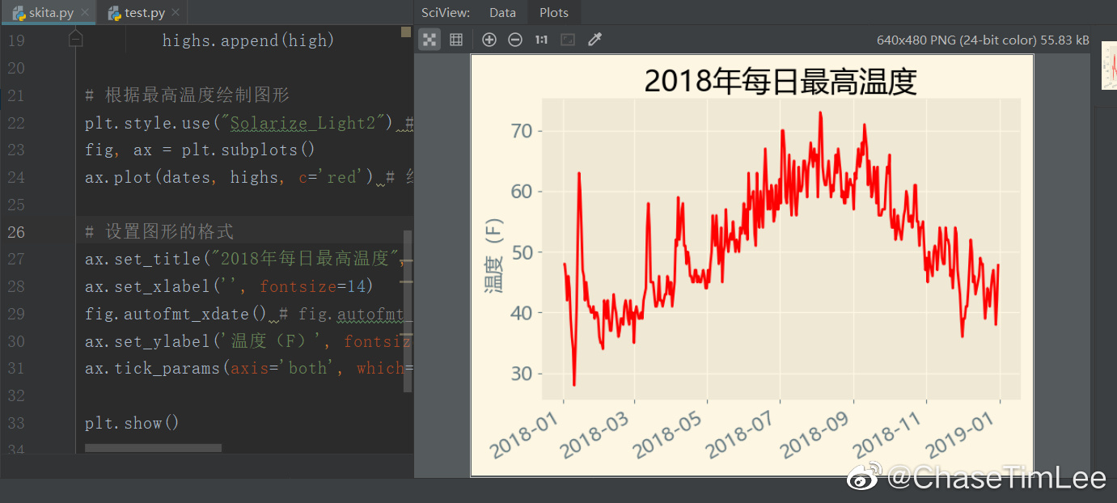The height and width of the screenshot is (503, 1117).
Task: Toggle the chessboard transparency background icon
Action: (x=429, y=39)
